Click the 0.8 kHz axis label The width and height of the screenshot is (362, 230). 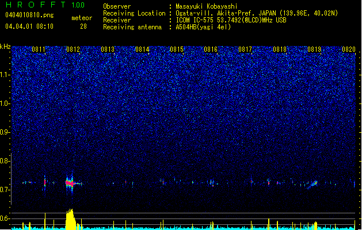[x=5, y=161]
